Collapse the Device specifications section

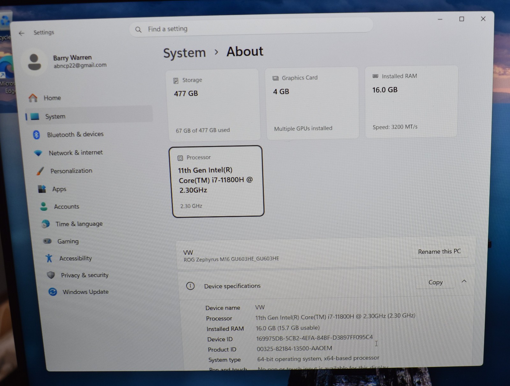click(464, 281)
